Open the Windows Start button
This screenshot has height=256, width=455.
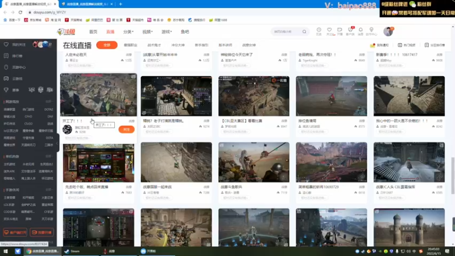tap(6, 251)
